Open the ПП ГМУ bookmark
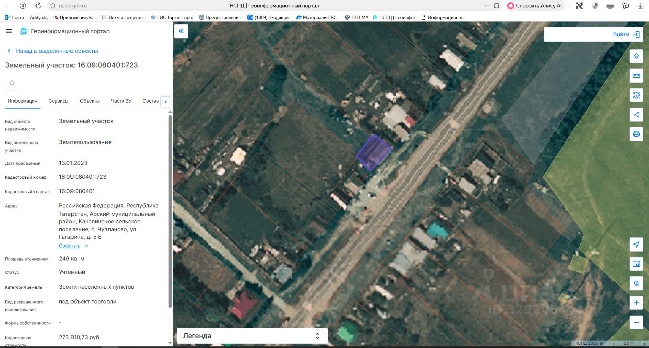 (356, 17)
